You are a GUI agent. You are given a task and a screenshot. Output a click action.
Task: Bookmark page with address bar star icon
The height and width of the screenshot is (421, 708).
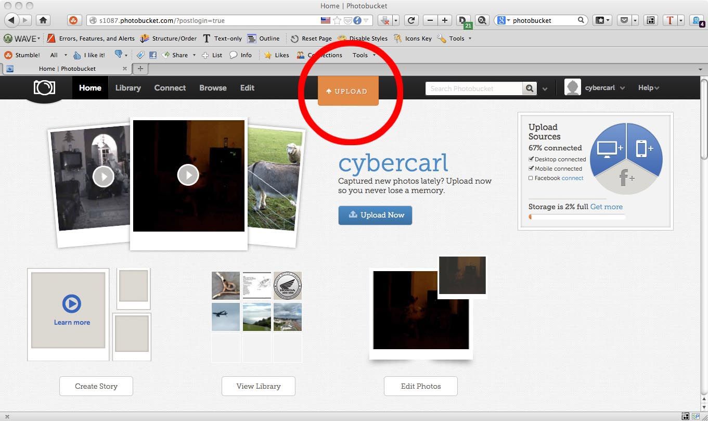pos(337,20)
